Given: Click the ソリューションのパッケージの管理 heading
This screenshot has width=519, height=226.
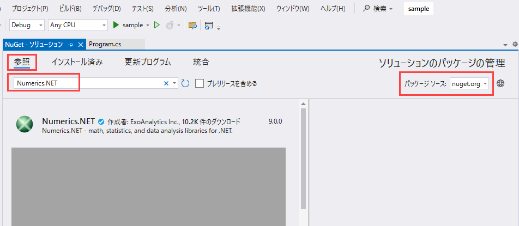Looking at the screenshot, I should (x=442, y=63).
